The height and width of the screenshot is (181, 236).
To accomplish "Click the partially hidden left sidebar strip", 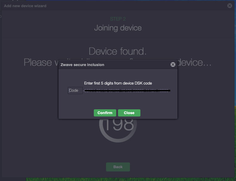I will pos(1,90).
